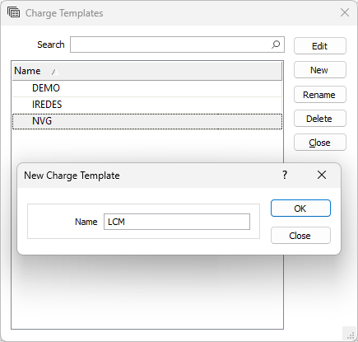Image resolution: width=358 pixels, height=342 pixels.
Task: Click Close button in New Charge Template dialog
Action: click(300, 236)
